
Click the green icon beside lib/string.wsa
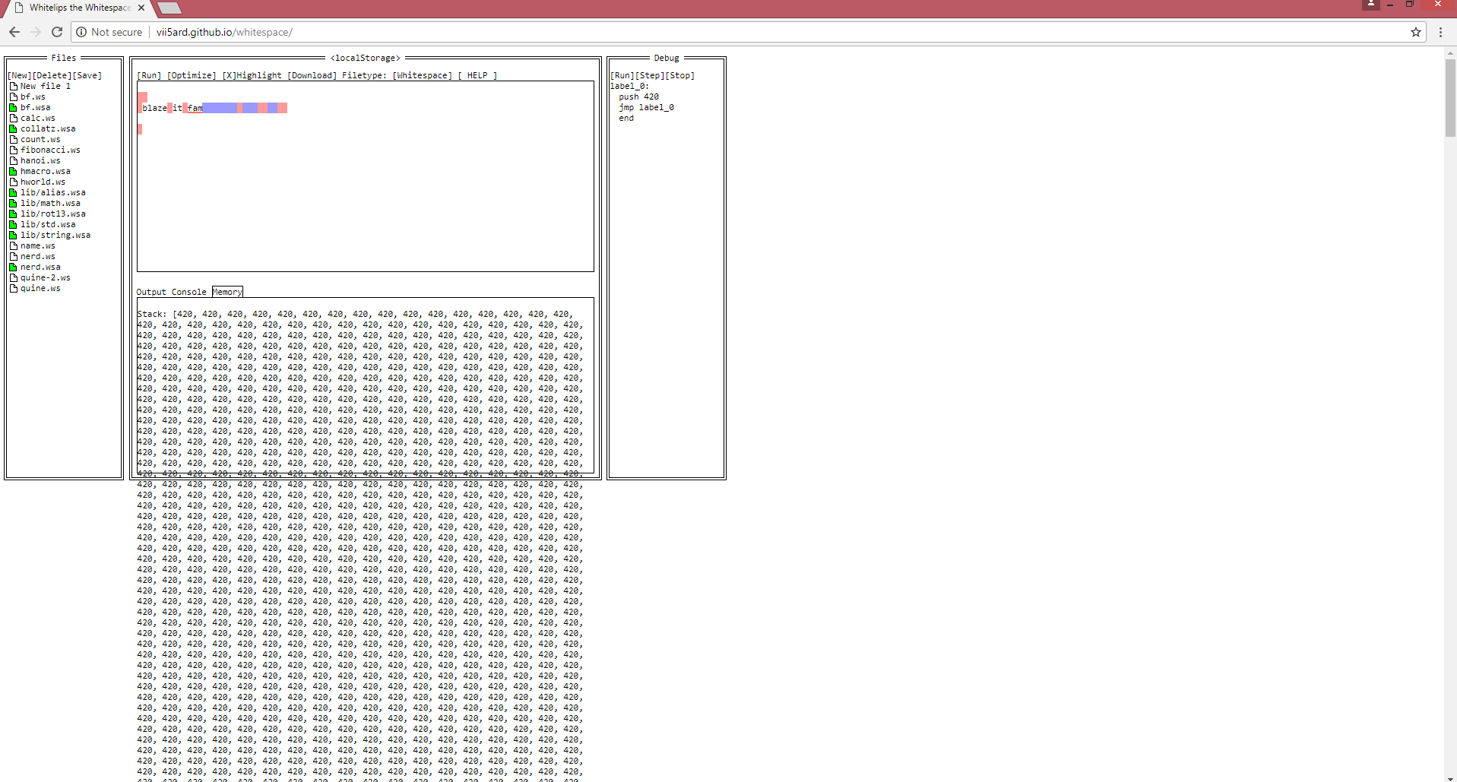pyautogui.click(x=13, y=235)
